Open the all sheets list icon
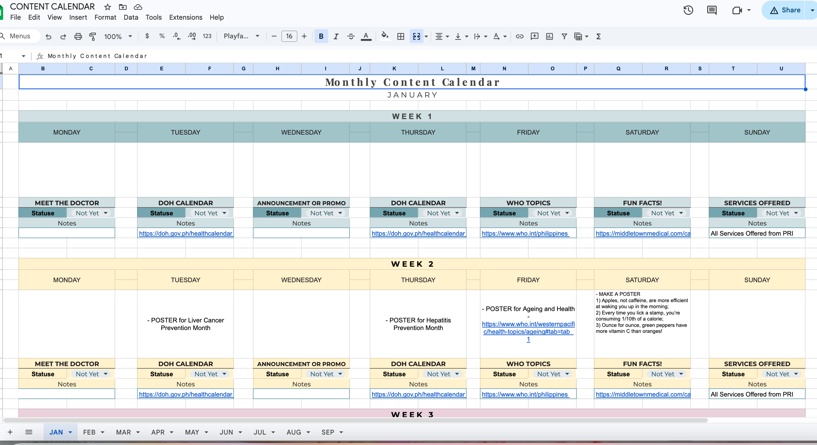Image resolution: width=817 pixels, height=445 pixels. (29, 432)
